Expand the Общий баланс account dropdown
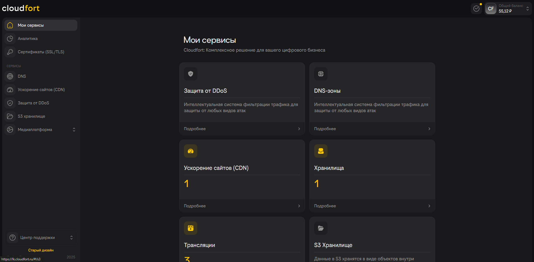The image size is (534, 262). [x=527, y=9]
